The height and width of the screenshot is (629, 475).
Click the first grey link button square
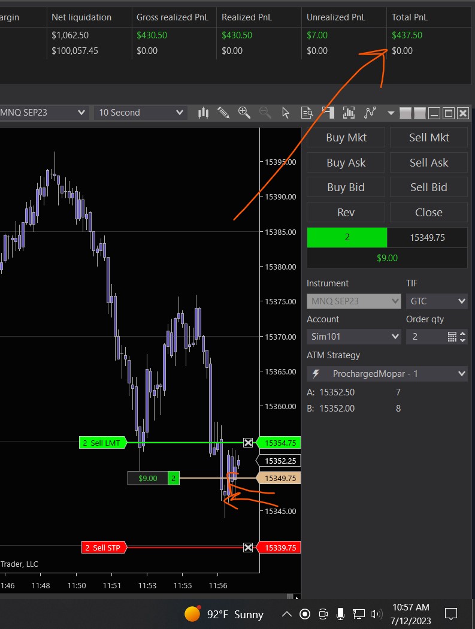406,114
